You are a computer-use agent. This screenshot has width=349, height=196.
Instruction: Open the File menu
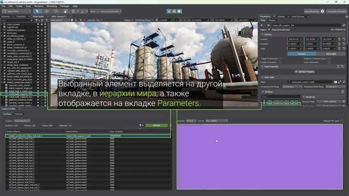click(3, 6)
